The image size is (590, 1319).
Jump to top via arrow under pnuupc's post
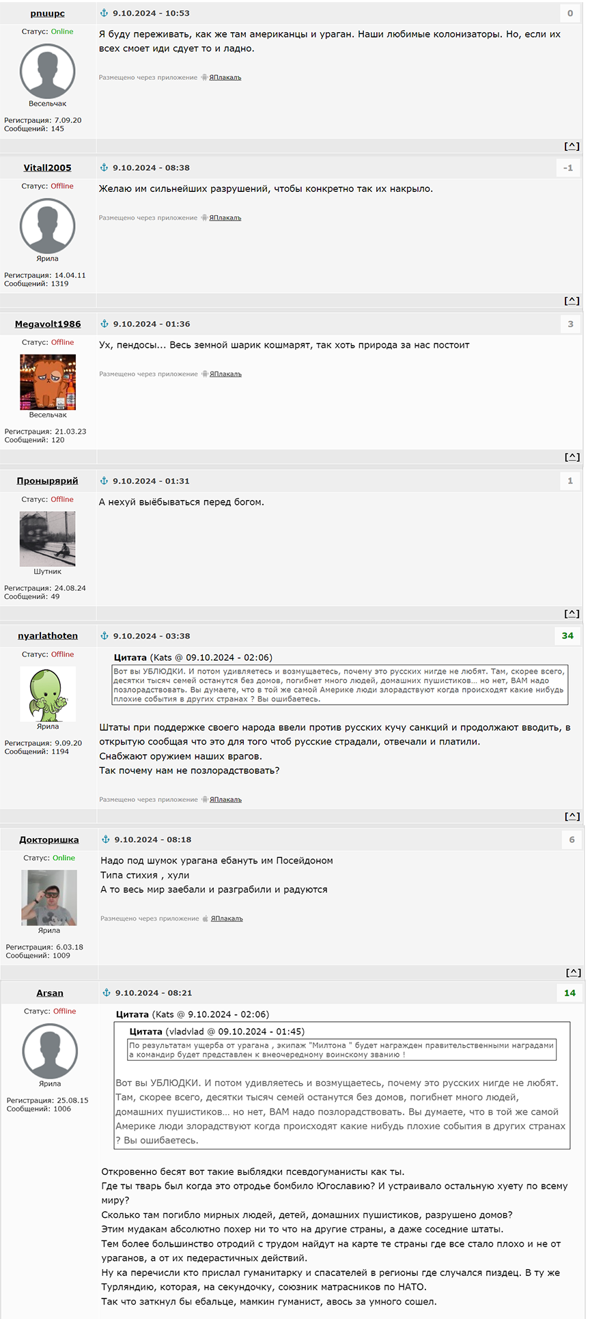point(572,145)
